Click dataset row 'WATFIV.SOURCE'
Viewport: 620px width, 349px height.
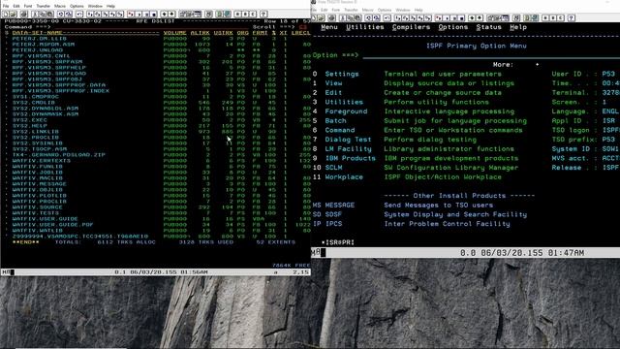37,206
